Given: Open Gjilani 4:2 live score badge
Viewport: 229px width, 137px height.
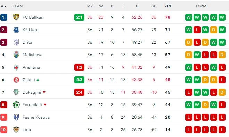Looking at the screenshot, I should pyautogui.click(x=79, y=80).
